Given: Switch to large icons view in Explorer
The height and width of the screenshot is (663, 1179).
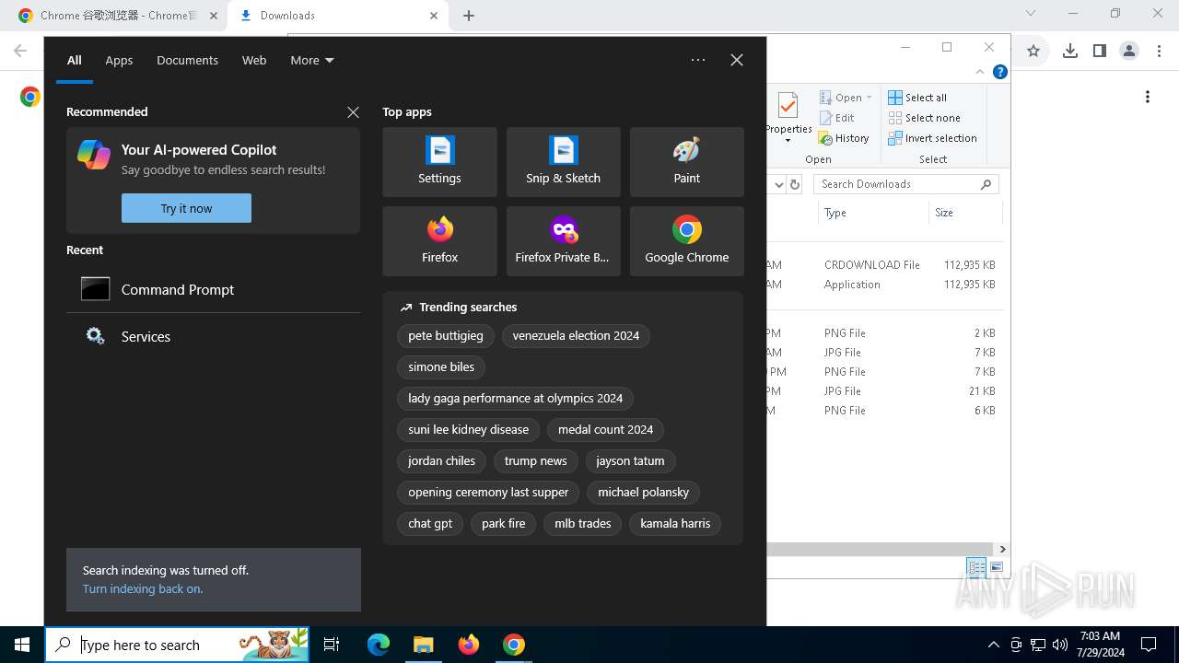Looking at the screenshot, I should (997, 567).
